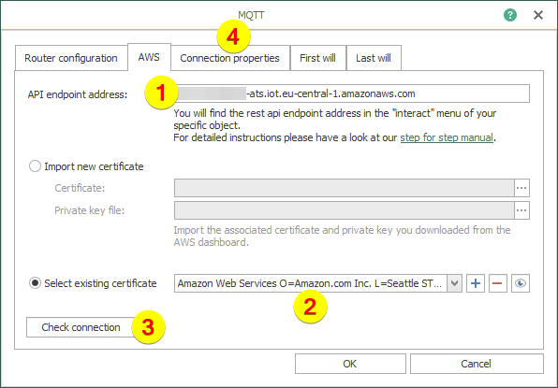This screenshot has height=388, width=558.
Task: Add a certificate with the blue plus icon
Action: [476, 283]
